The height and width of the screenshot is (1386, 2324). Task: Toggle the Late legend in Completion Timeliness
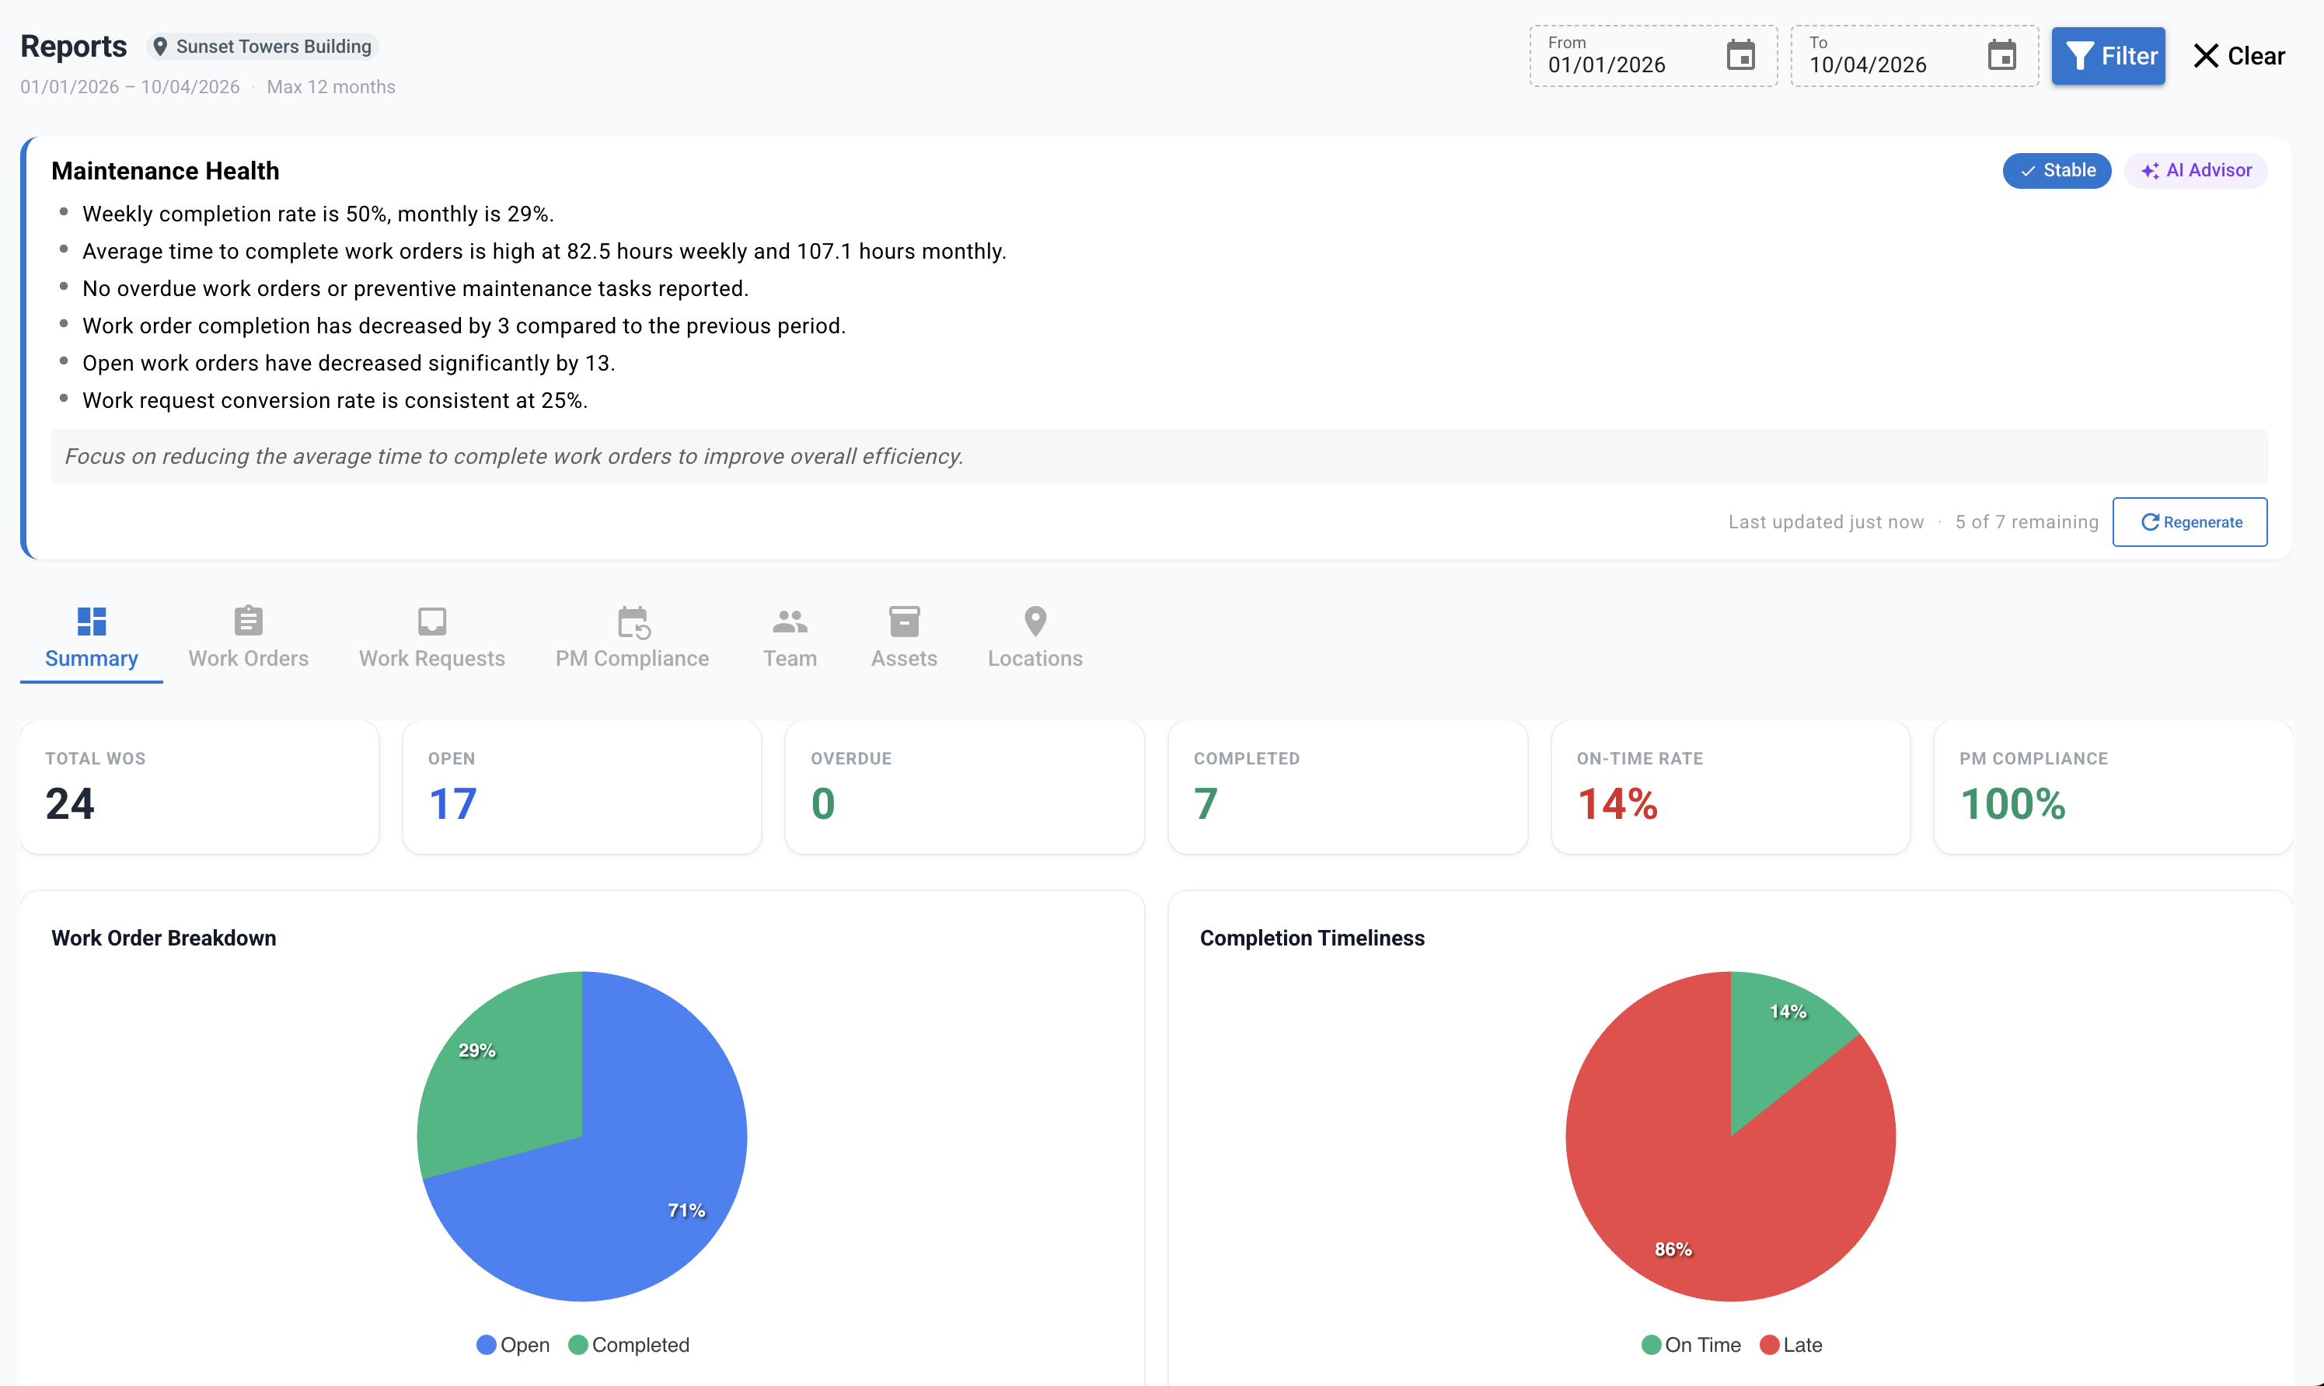click(x=1791, y=1345)
